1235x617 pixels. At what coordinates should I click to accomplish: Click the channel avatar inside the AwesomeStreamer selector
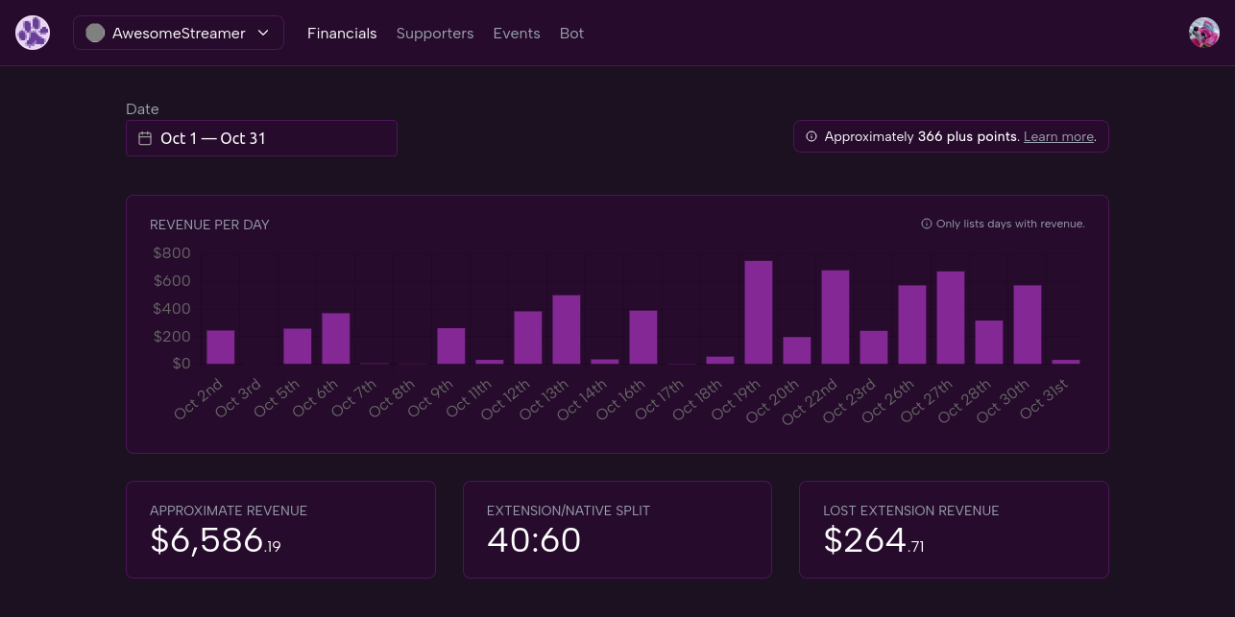[x=95, y=33]
